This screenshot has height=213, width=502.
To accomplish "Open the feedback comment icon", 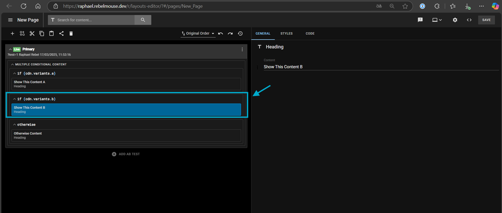I will (421, 20).
